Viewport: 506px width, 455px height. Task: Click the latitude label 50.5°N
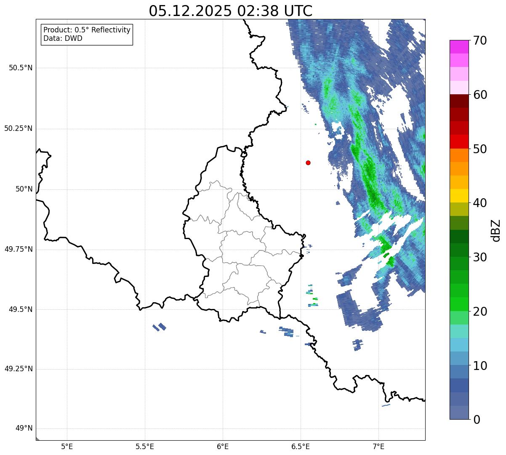[21, 68]
